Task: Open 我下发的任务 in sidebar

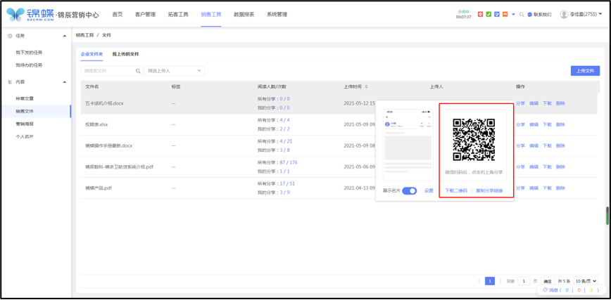Action: click(x=29, y=53)
